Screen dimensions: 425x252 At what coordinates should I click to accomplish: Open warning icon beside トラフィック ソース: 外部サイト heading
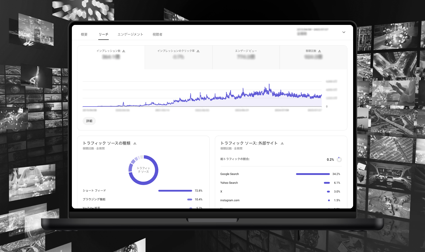282,143
